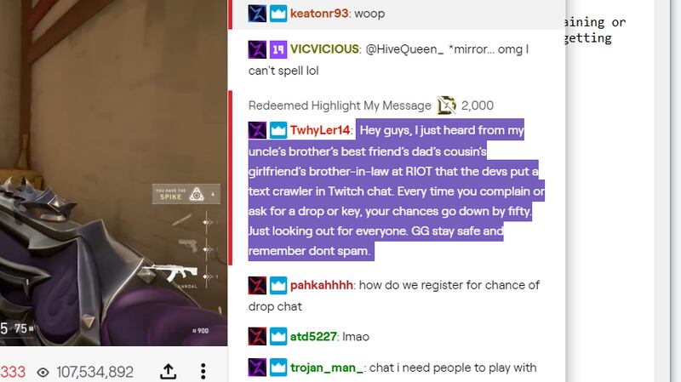Click the viewer count eye icon
Viewport: 681px width, 382px height.
[43, 372]
